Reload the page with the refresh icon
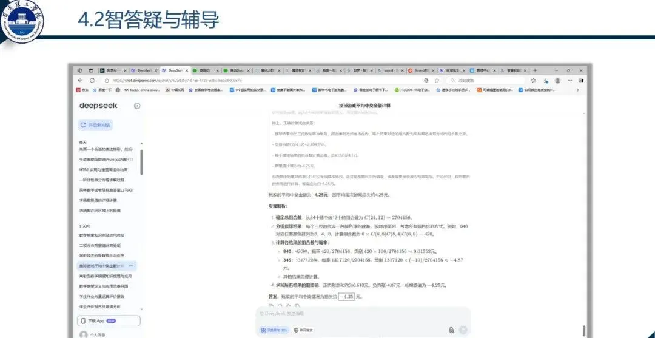Screen dimensions: 655x338 tap(92, 80)
